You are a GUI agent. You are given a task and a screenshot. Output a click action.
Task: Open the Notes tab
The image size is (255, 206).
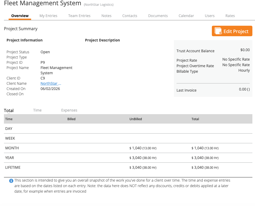[x=106, y=16]
